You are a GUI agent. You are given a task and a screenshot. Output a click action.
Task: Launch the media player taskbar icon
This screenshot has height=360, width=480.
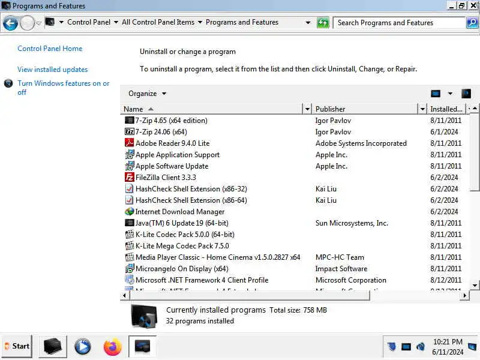tap(83, 347)
